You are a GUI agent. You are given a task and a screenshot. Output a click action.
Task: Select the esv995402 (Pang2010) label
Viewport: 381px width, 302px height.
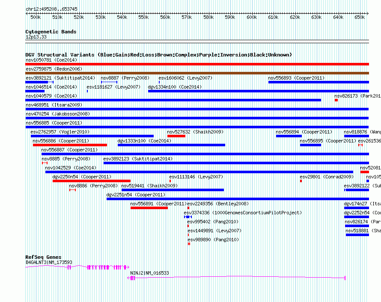[x=213, y=222]
